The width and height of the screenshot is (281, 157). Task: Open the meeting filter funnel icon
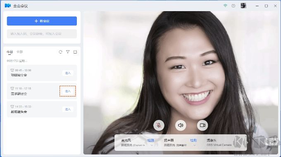point(68,52)
